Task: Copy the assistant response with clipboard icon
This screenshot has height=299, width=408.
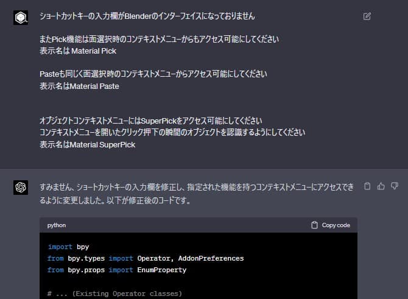Action: [x=367, y=186]
